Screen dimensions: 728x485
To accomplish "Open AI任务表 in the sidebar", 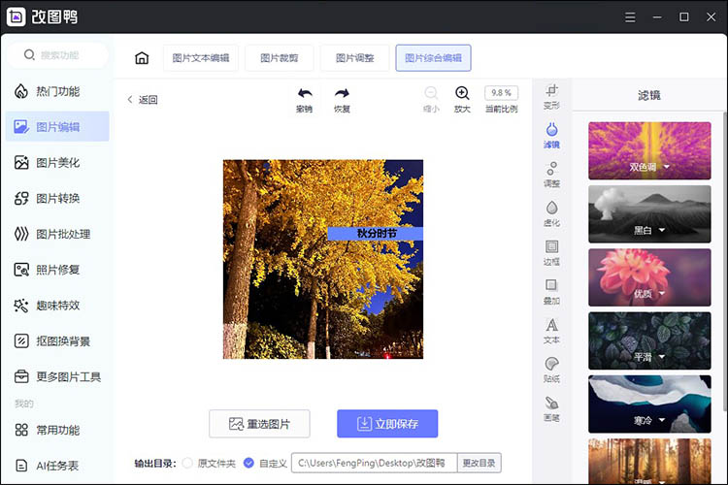I will [x=57, y=466].
